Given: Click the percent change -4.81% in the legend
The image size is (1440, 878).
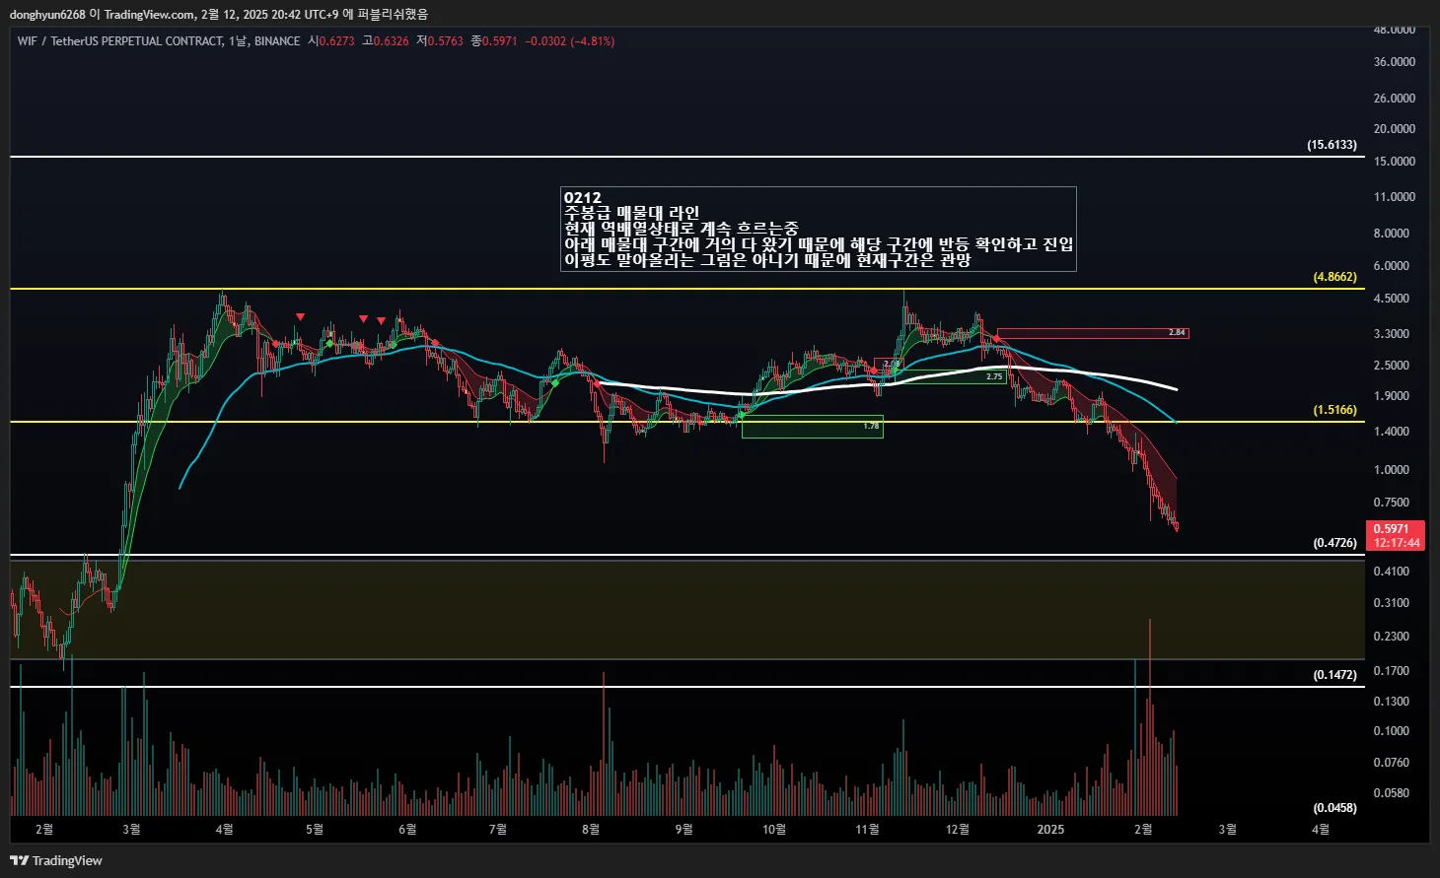Looking at the screenshot, I should (x=593, y=41).
